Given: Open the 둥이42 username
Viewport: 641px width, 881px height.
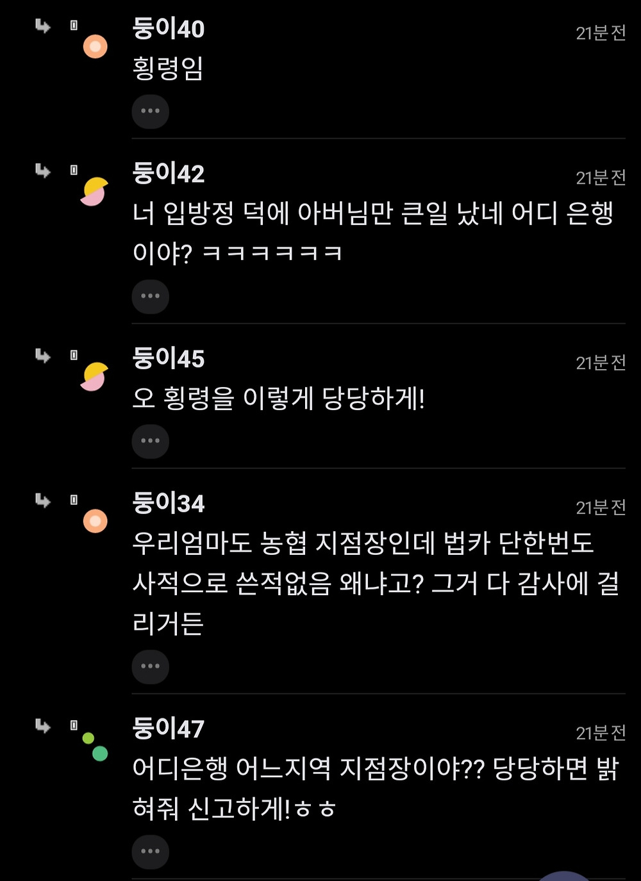Looking at the screenshot, I should coord(169,173).
